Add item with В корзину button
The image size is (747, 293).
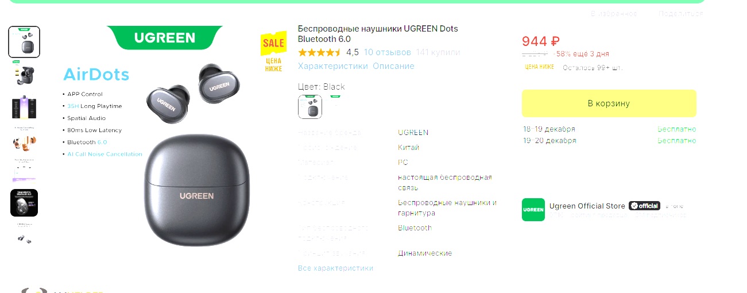[609, 103]
